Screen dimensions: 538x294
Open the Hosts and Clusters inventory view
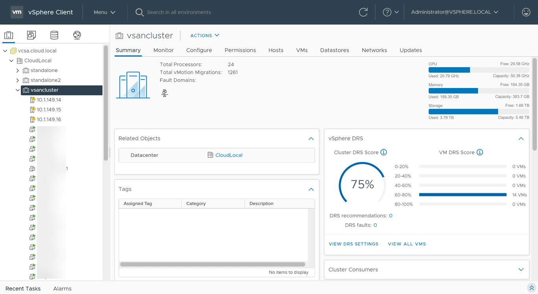point(9,35)
